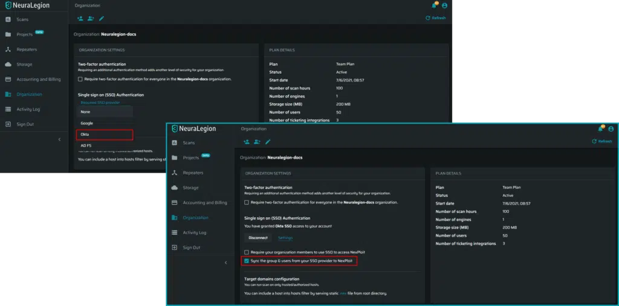Click the NeuraLegion logo in front window
Screen dimensions: 619x306
pyautogui.click(x=193, y=129)
